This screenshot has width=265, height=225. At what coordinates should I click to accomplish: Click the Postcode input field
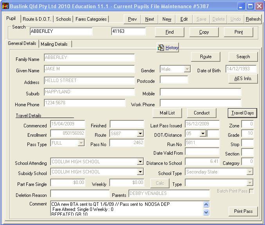[174, 79]
